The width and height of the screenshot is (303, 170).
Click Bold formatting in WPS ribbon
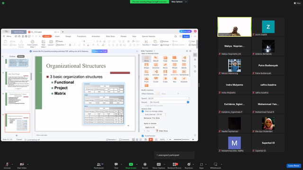(70, 45)
